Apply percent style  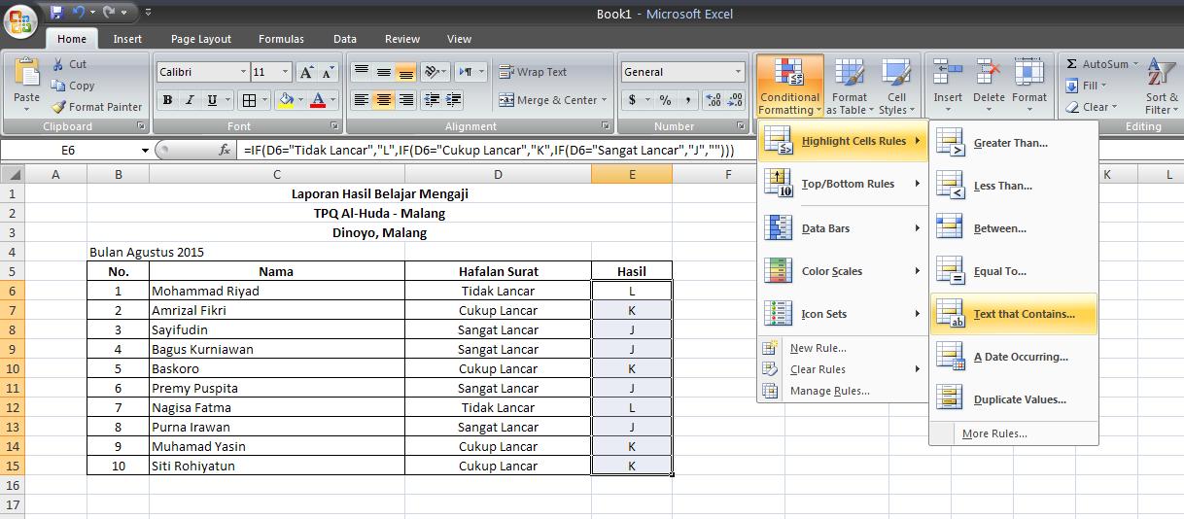click(x=665, y=100)
